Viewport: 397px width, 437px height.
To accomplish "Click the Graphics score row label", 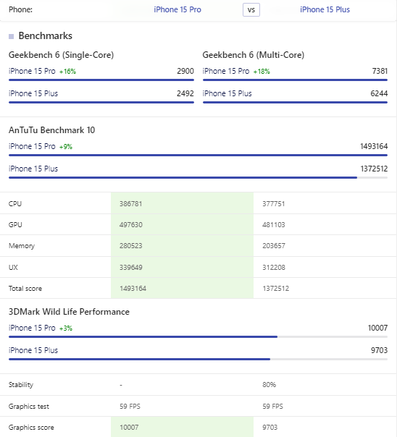I will tap(31, 428).
